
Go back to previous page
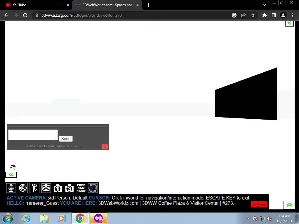point(6,15)
